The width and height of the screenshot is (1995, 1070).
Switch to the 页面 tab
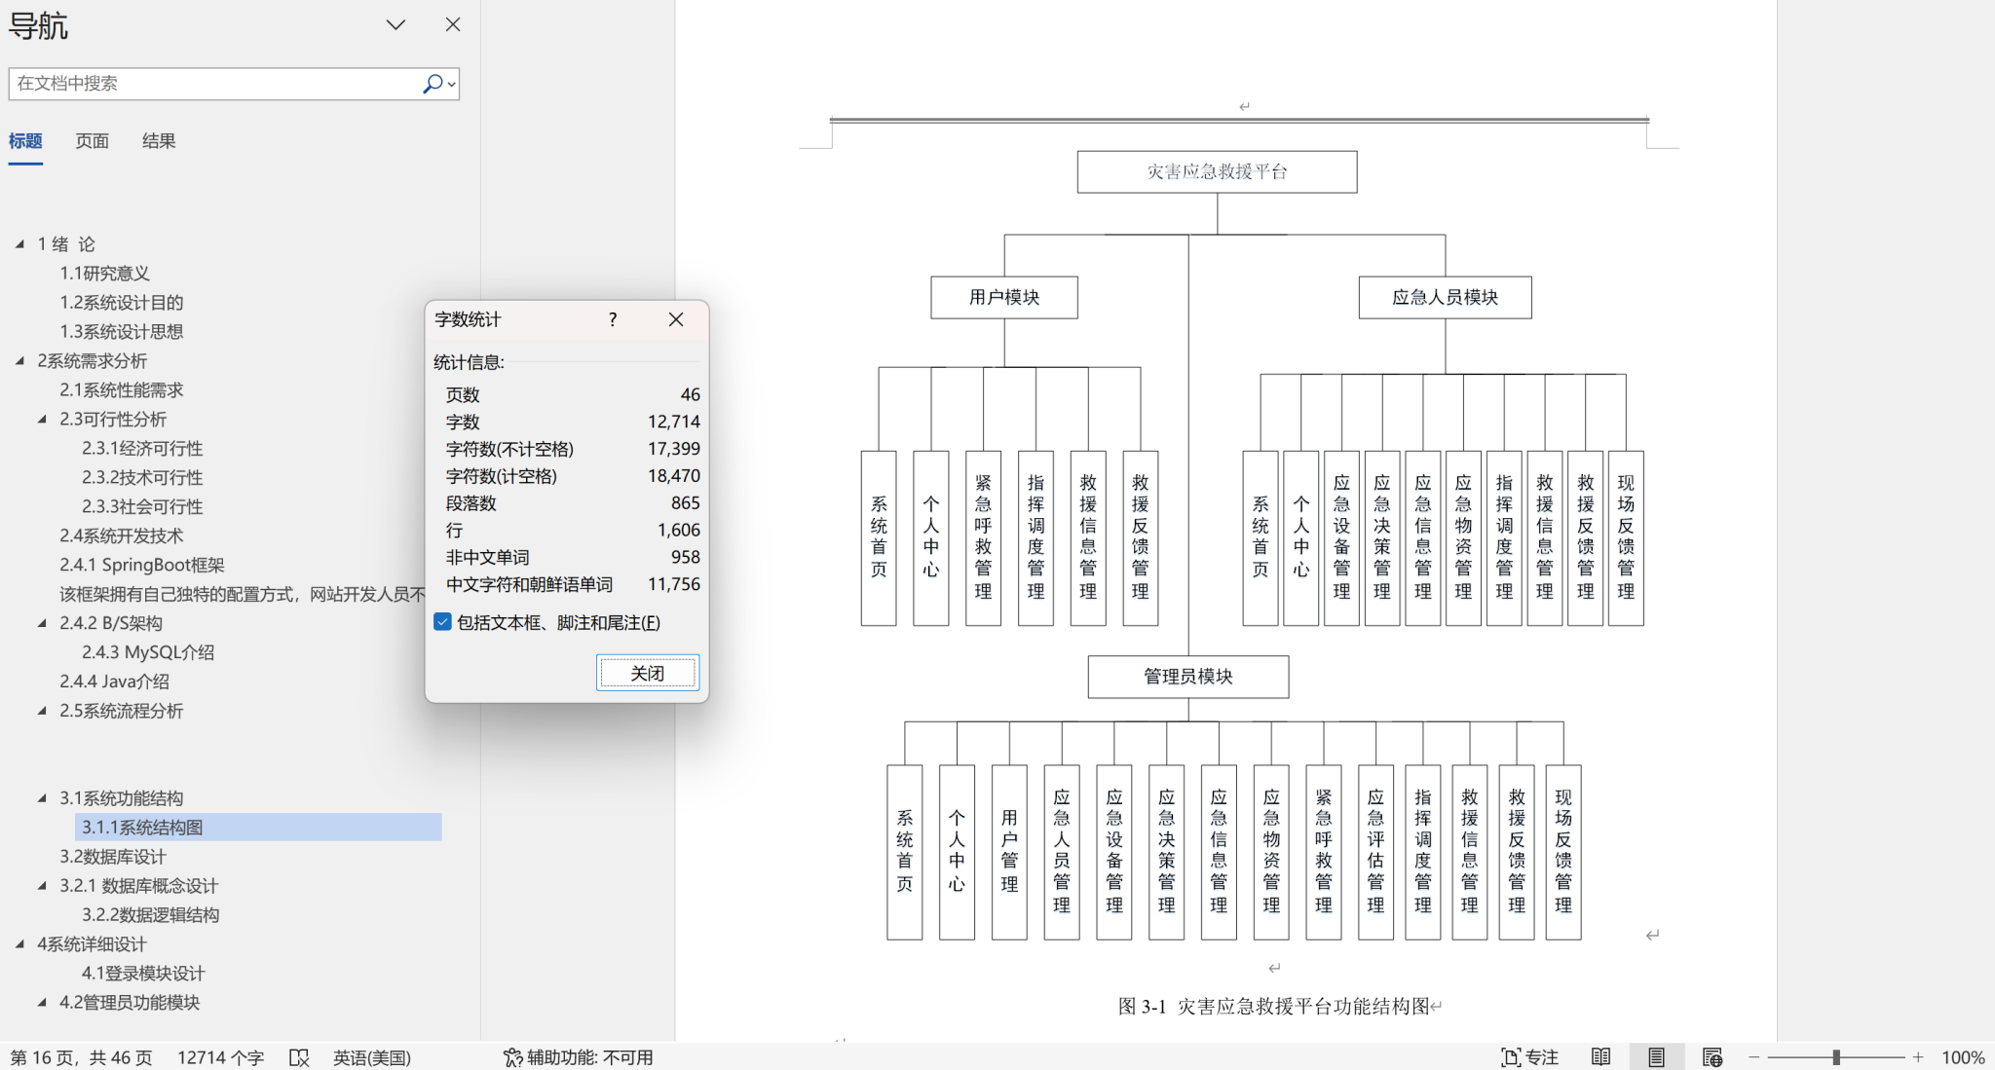[92, 141]
